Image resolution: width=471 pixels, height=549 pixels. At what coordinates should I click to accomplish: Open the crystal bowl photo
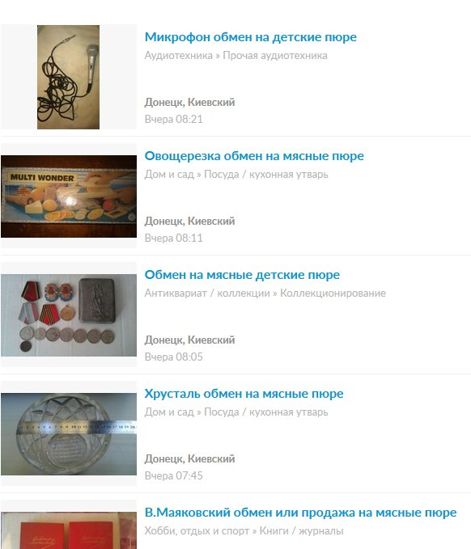pos(69,434)
